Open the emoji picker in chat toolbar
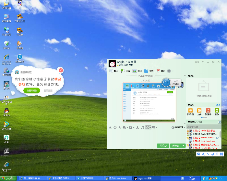The image size is (227, 181). tap(115, 127)
